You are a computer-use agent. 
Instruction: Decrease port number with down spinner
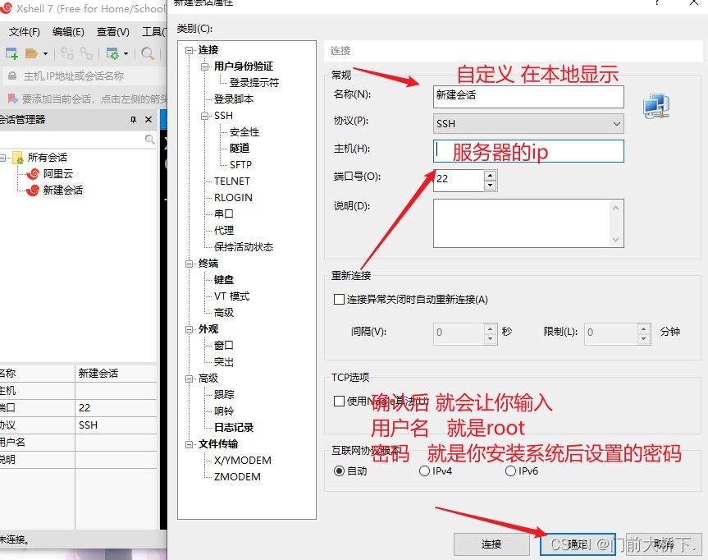490,186
